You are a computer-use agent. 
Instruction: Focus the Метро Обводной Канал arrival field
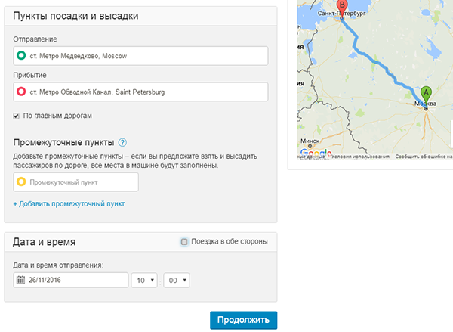pyautogui.click(x=147, y=92)
